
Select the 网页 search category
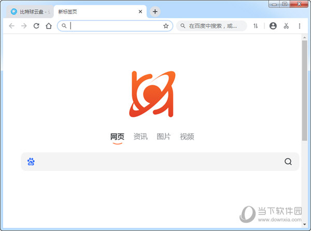click(x=117, y=136)
